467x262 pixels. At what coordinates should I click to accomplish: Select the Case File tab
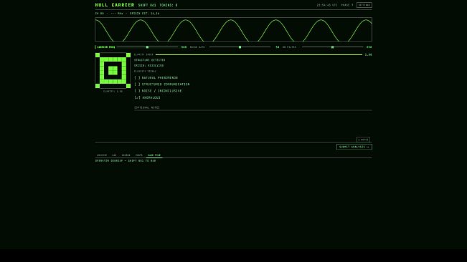point(154,155)
